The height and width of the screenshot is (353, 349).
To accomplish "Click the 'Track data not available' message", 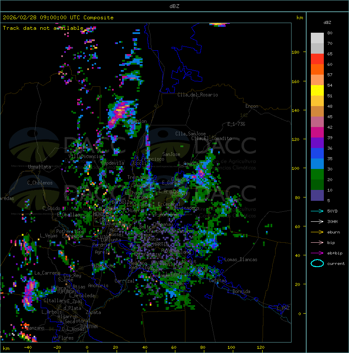I will pyautogui.click(x=43, y=28).
